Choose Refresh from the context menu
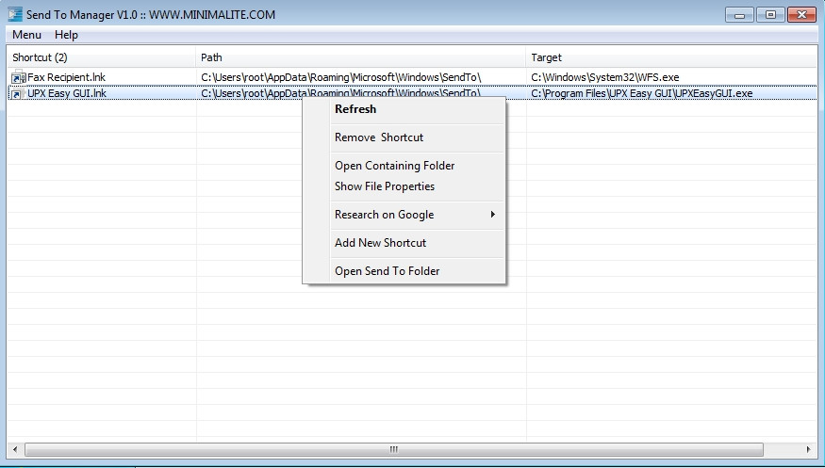Image resolution: width=825 pixels, height=468 pixels. pos(355,109)
